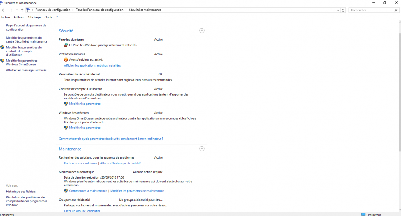The width and height of the screenshot is (401, 216).
Task: Expand the address bar history dropdown
Action: coord(338,10)
